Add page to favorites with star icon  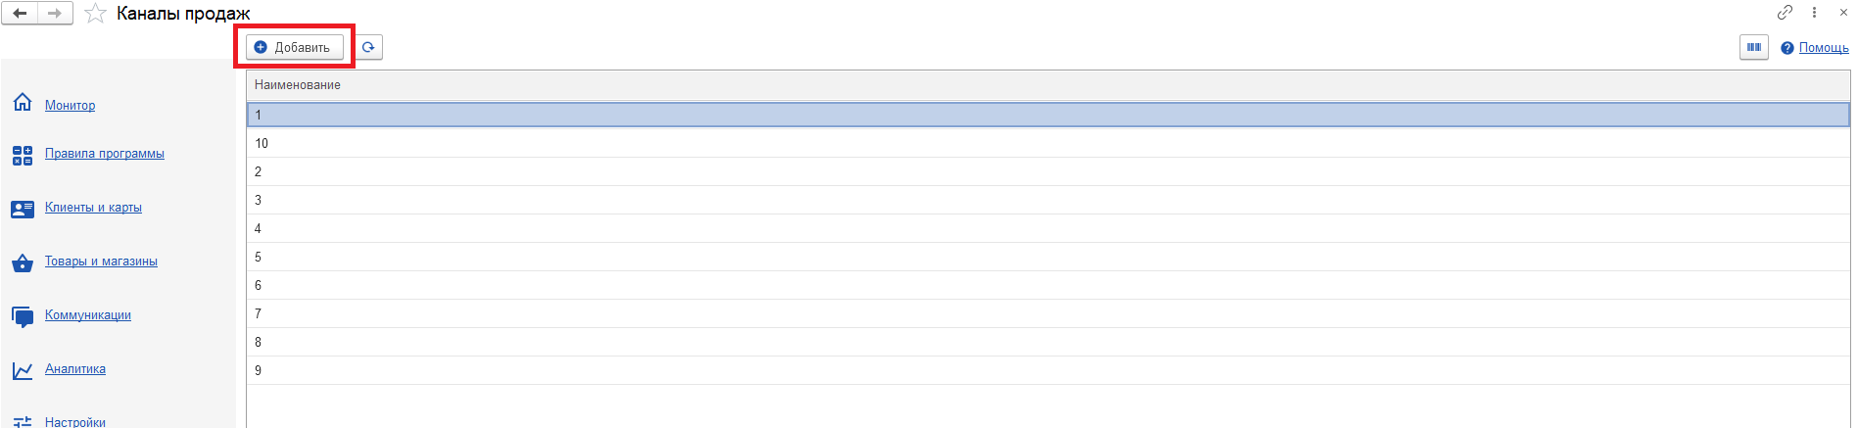coord(95,14)
